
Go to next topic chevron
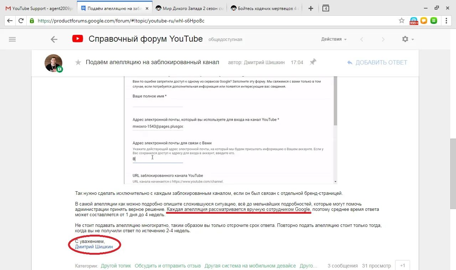(x=383, y=39)
